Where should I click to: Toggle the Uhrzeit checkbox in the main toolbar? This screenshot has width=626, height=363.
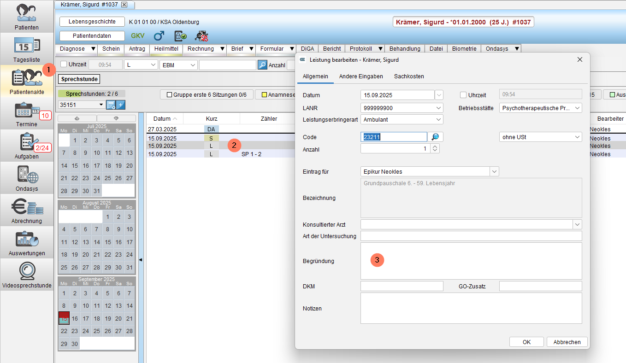(x=64, y=64)
